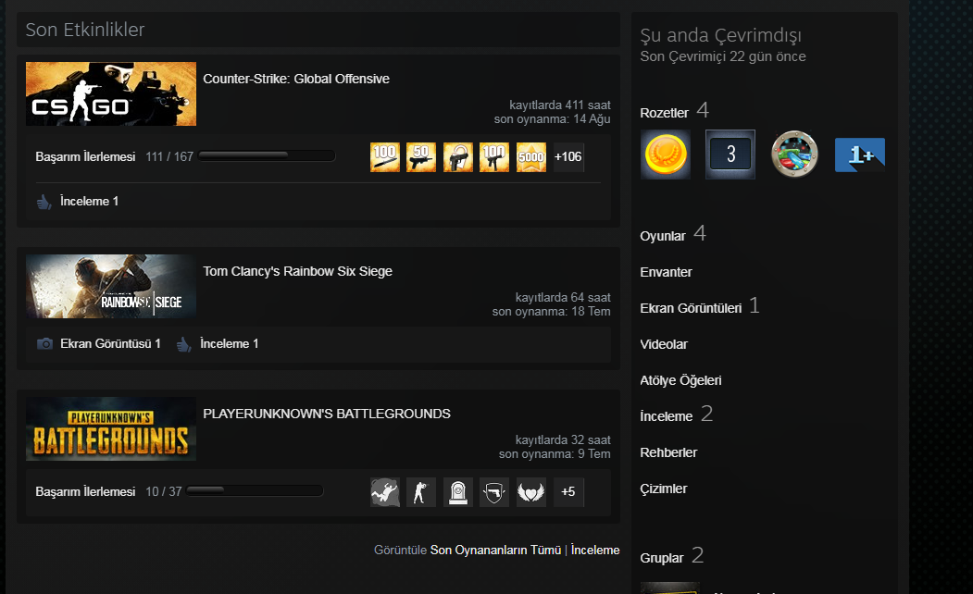
Task: Click the CS:GO thumbs-up review icon
Action: click(x=44, y=202)
